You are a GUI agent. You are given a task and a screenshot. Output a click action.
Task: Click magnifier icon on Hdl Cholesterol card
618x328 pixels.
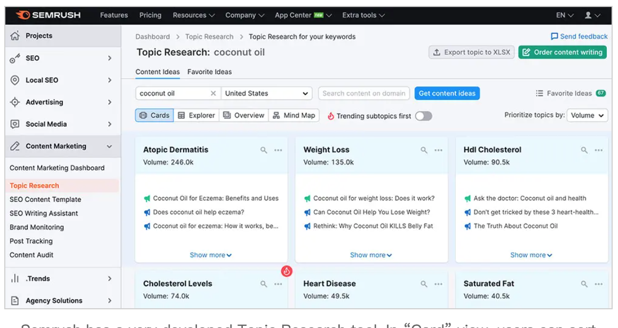coord(584,150)
